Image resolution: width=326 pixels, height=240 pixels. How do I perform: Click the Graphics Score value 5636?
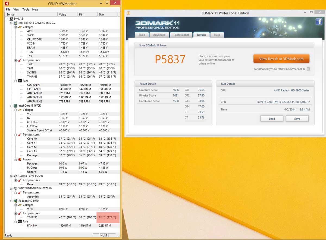tap(175, 90)
